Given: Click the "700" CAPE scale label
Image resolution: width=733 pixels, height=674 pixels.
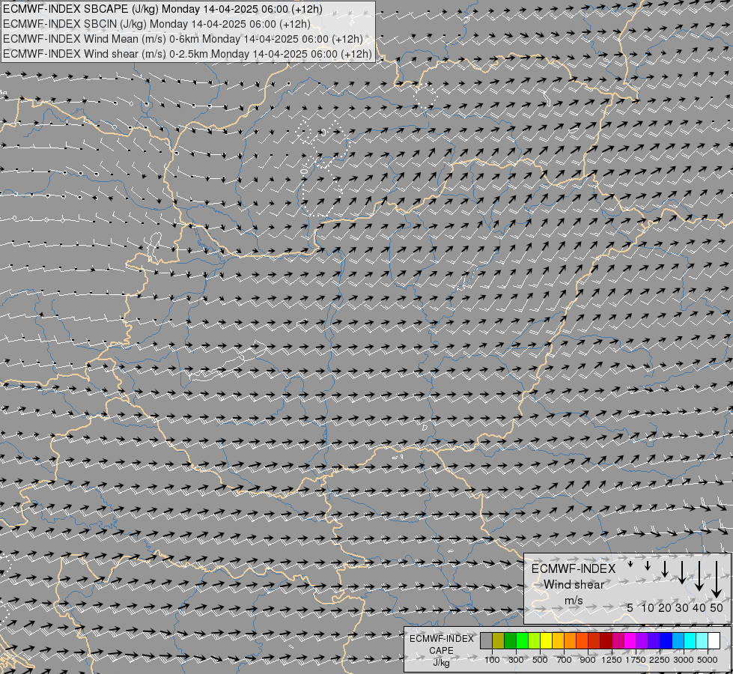Looking at the screenshot, I should [x=565, y=660].
